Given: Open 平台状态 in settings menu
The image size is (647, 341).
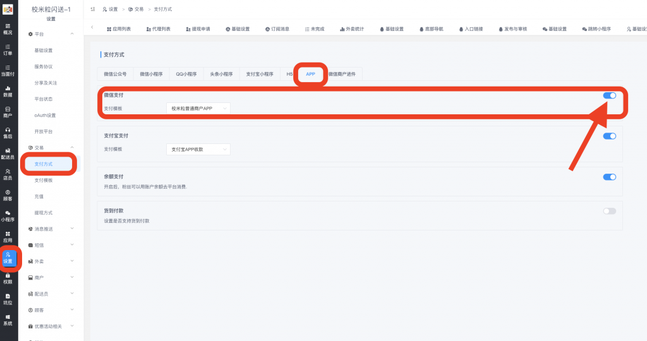Looking at the screenshot, I should [44, 99].
